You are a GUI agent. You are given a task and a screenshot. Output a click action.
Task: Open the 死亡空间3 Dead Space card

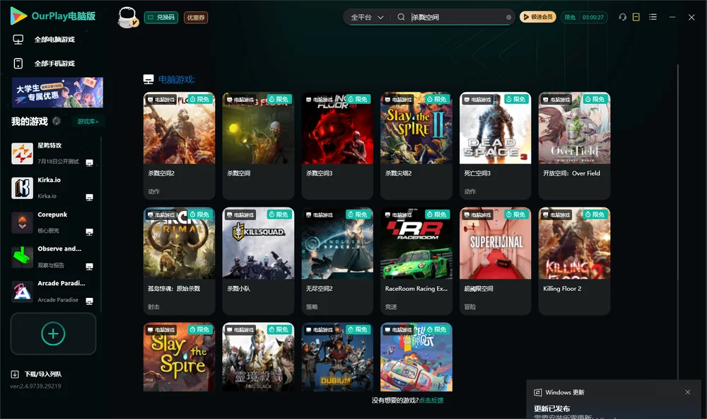[495, 145]
